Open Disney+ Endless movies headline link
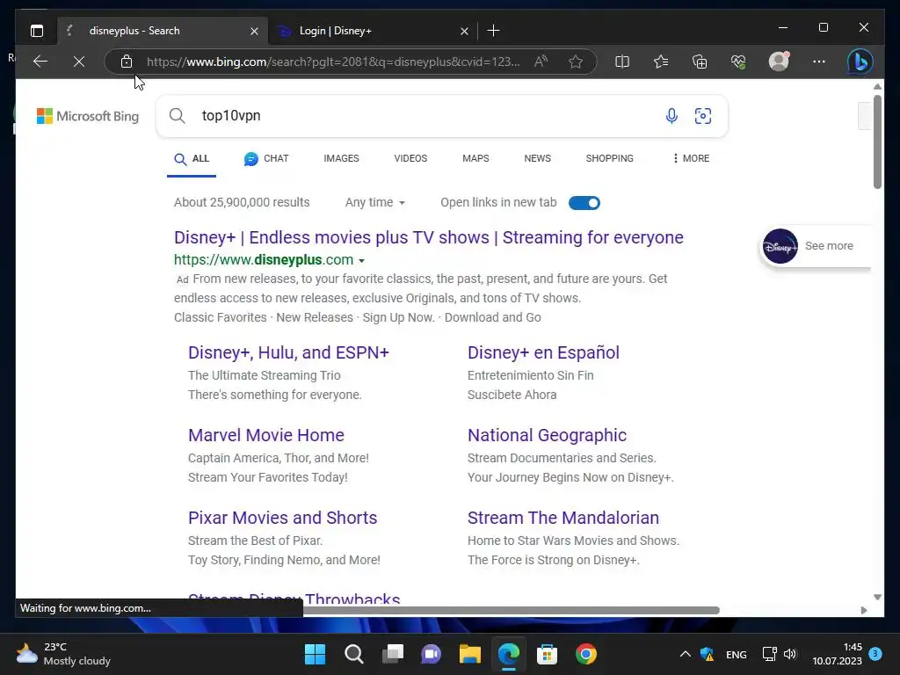 click(x=428, y=237)
